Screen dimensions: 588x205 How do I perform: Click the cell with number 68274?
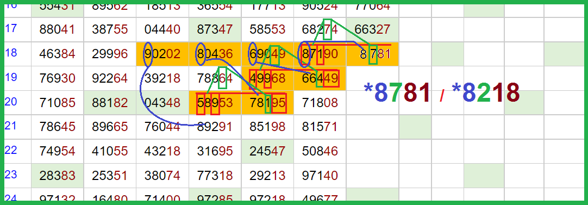[320, 29]
